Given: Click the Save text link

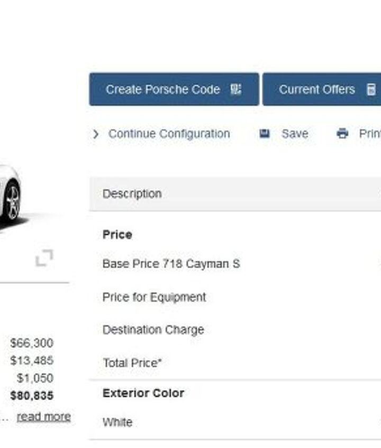Looking at the screenshot, I should tap(294, 134).
